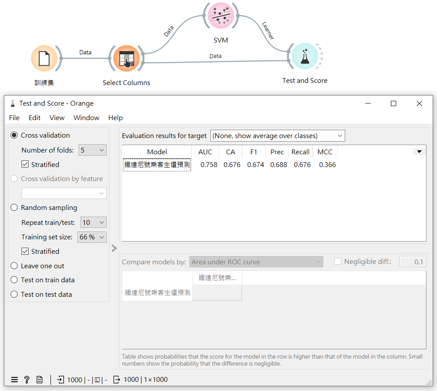Click the report document icon in status bar
Image resolution: width=437 pixels, height=391 pixels.
[x=40, y=380]
